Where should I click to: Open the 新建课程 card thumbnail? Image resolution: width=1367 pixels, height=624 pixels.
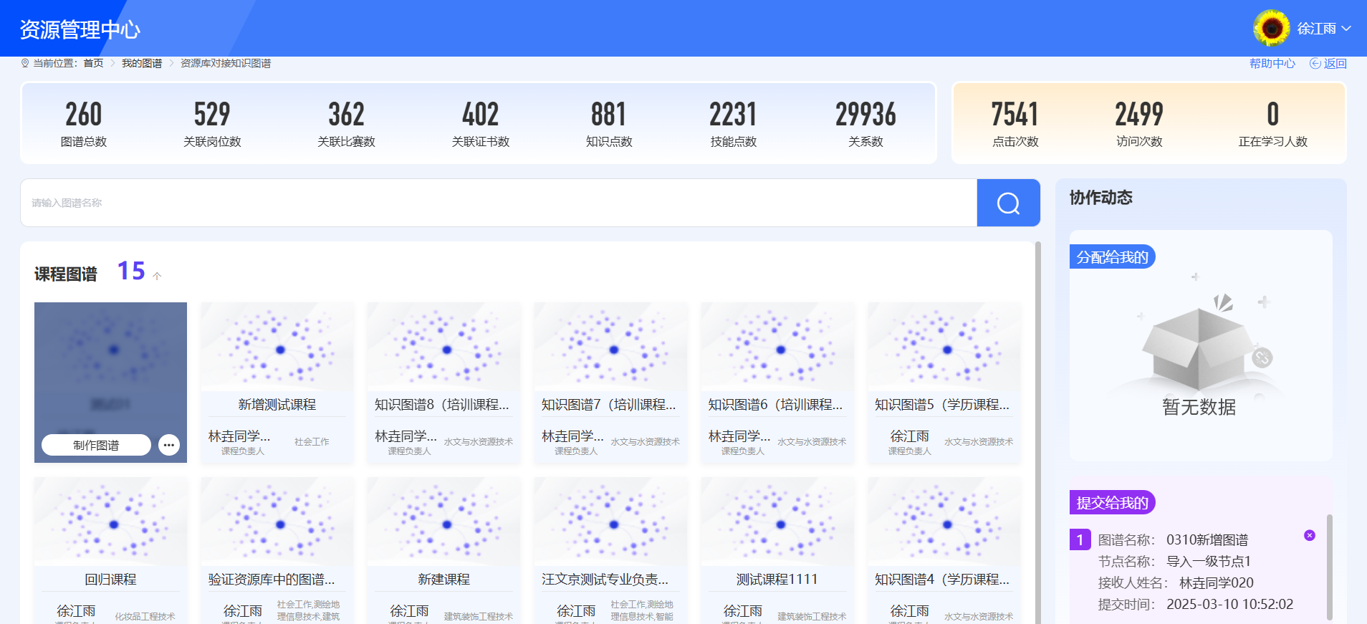[443, 522]
